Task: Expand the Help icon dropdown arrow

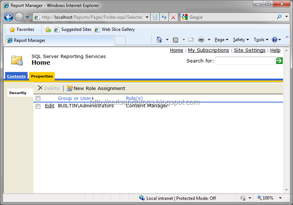Action: point(280,39)
